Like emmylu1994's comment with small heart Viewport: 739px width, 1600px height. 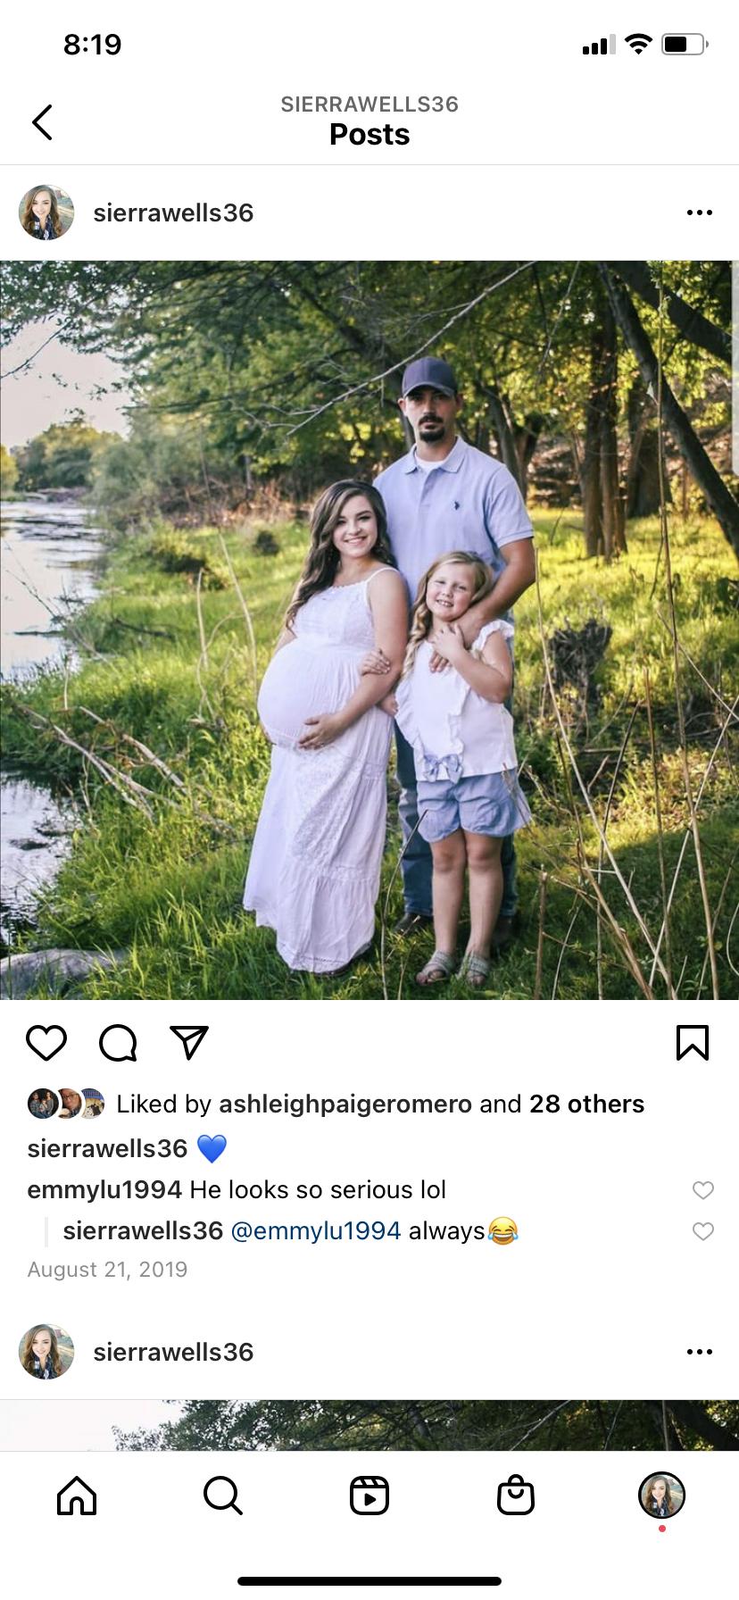703,1190
